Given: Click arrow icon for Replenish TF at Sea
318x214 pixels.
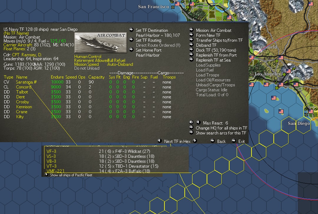Looking at the screenshot, I should click(x=191, y=60).
